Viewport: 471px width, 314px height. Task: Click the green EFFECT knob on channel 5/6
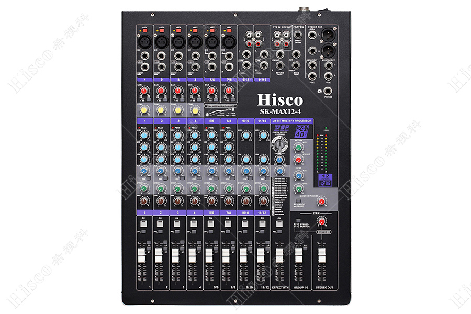coord(211,188)
